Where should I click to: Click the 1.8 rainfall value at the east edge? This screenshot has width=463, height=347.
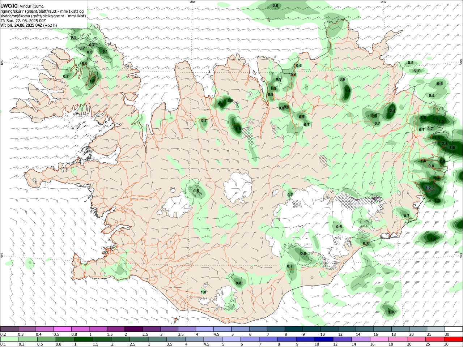coord(452,147)
